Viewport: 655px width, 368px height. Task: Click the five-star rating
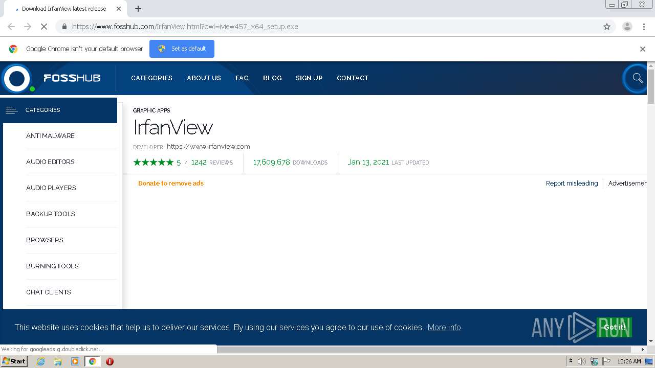[154, 163]
